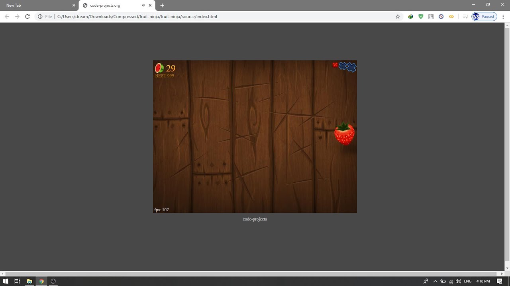This screenshot has height=286, width=510.
Task: Open a new browser tab
Action: pyautogui.click(x=162, y=6)
